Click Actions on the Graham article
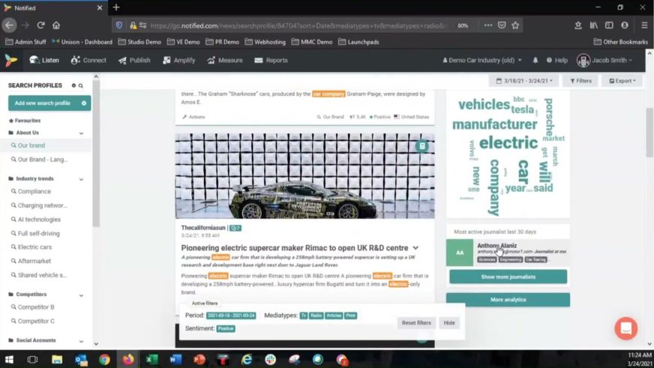Image resolution: width=654 pixels, height=368 pixels. 193,117
